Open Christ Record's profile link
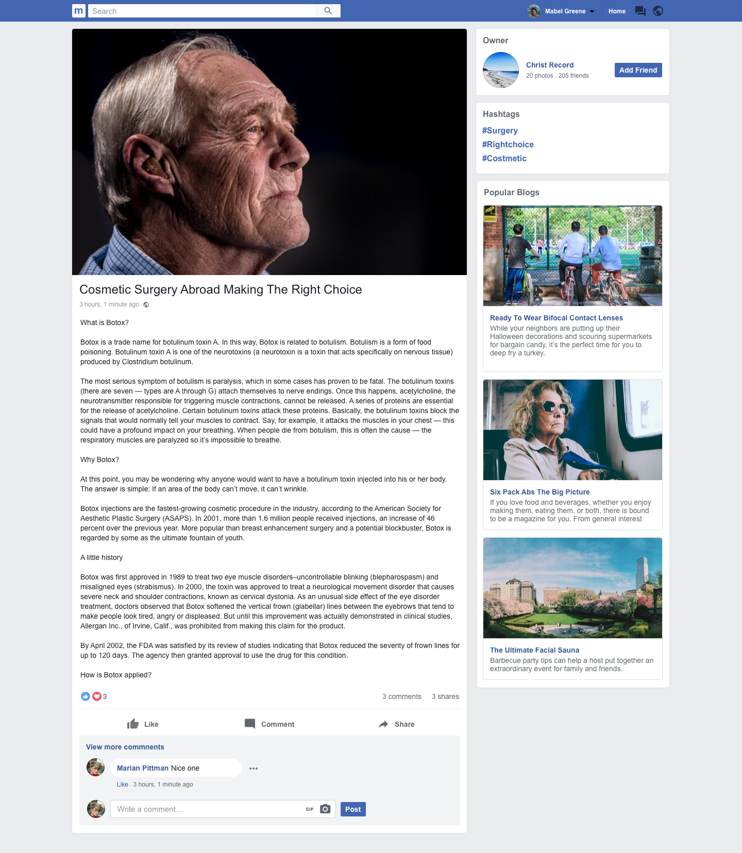 click(x=549, y=65)
